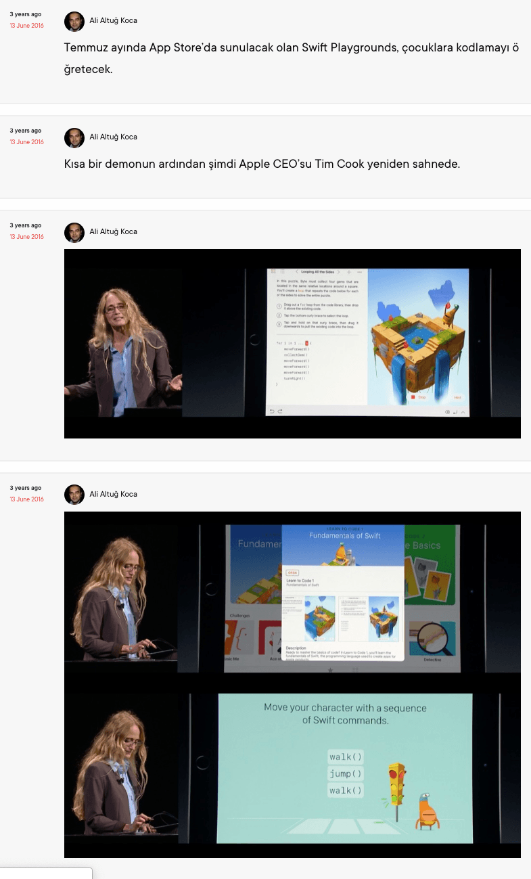Open Ali Altuğ Koca's name on Swift Playgrounds post
This screenshot has width=531, height=879.
coord(113,21)
